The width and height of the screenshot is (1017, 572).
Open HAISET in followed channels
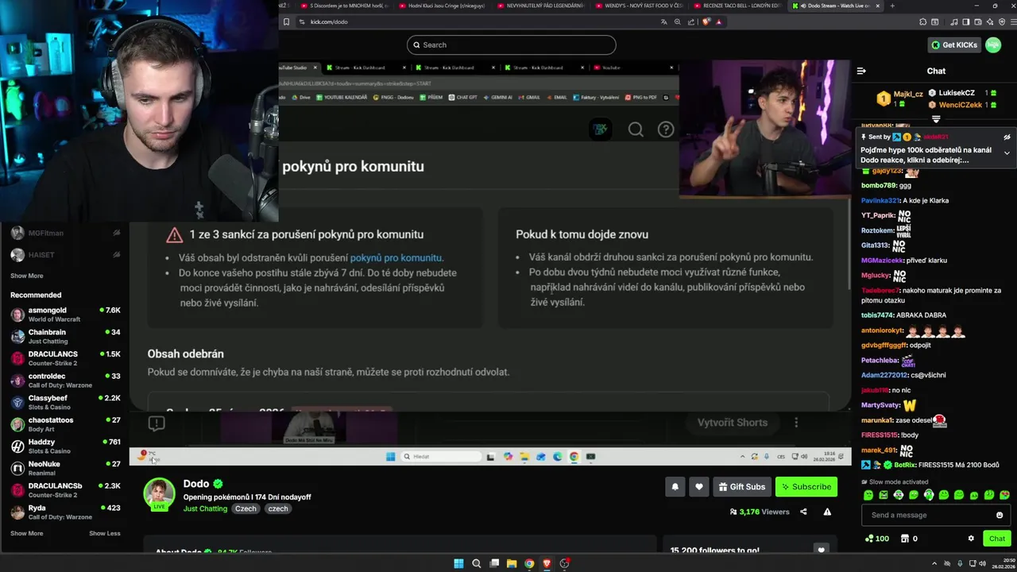[65, 255]
